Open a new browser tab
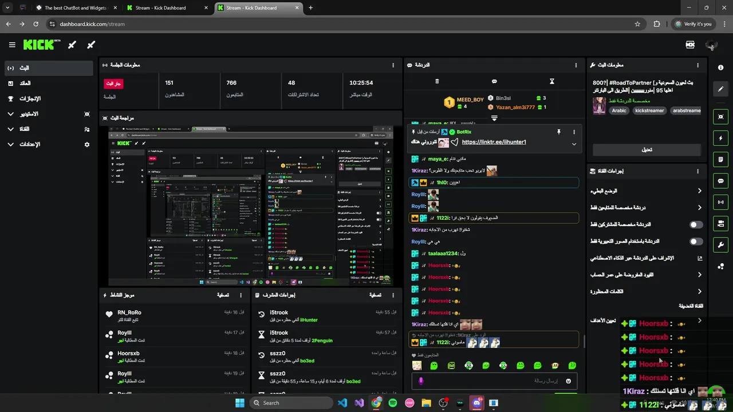Image resolution: width=733 pixels, height=412 pixels. click(310, 8)
